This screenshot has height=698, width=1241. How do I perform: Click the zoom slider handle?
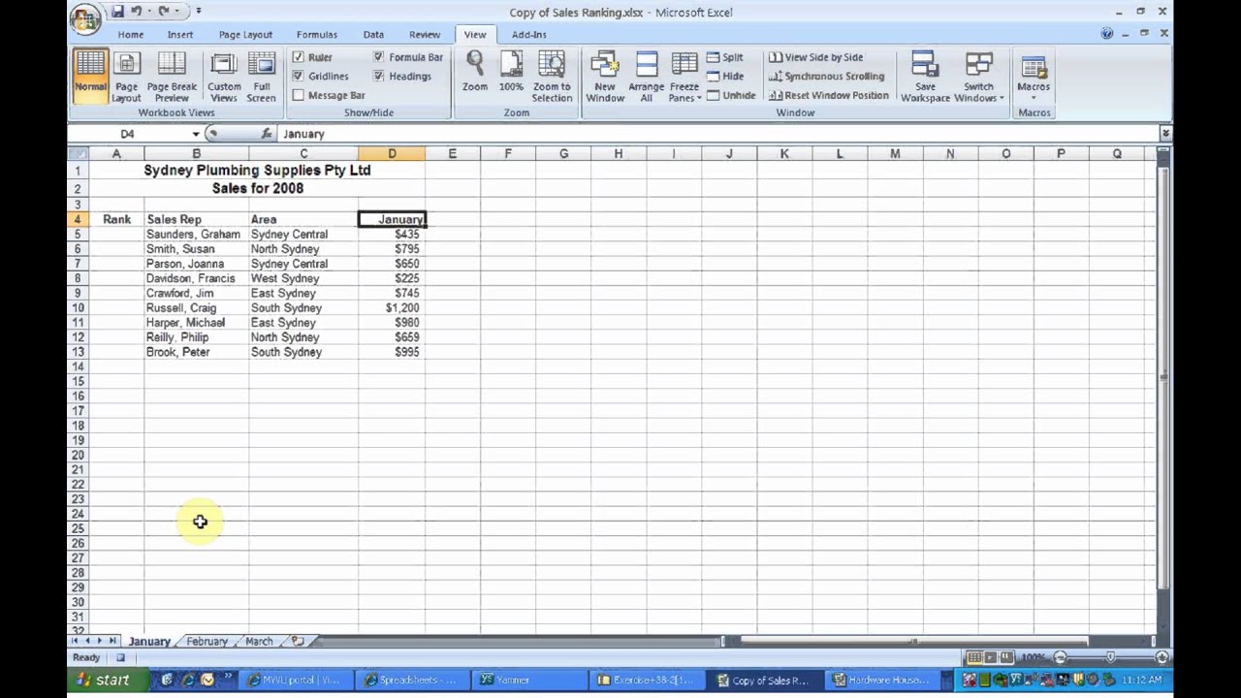tap(1110, 657)
